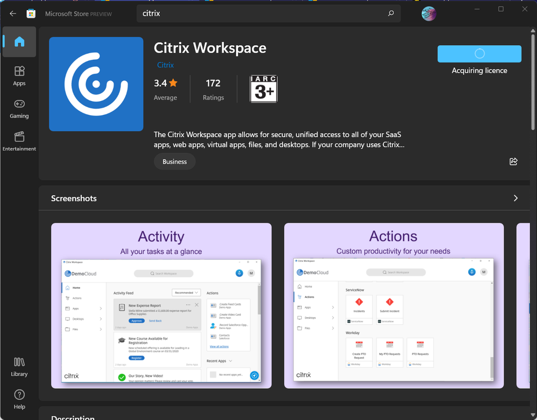Viewport: 537px width, 420px height.
Task: Click the IARC 3+ age rating badge
Action: point(263,89)
